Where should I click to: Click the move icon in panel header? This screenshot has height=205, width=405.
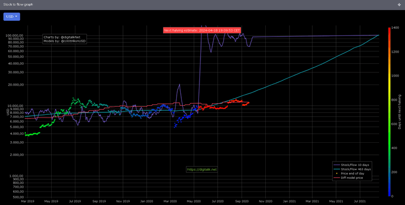399,5
